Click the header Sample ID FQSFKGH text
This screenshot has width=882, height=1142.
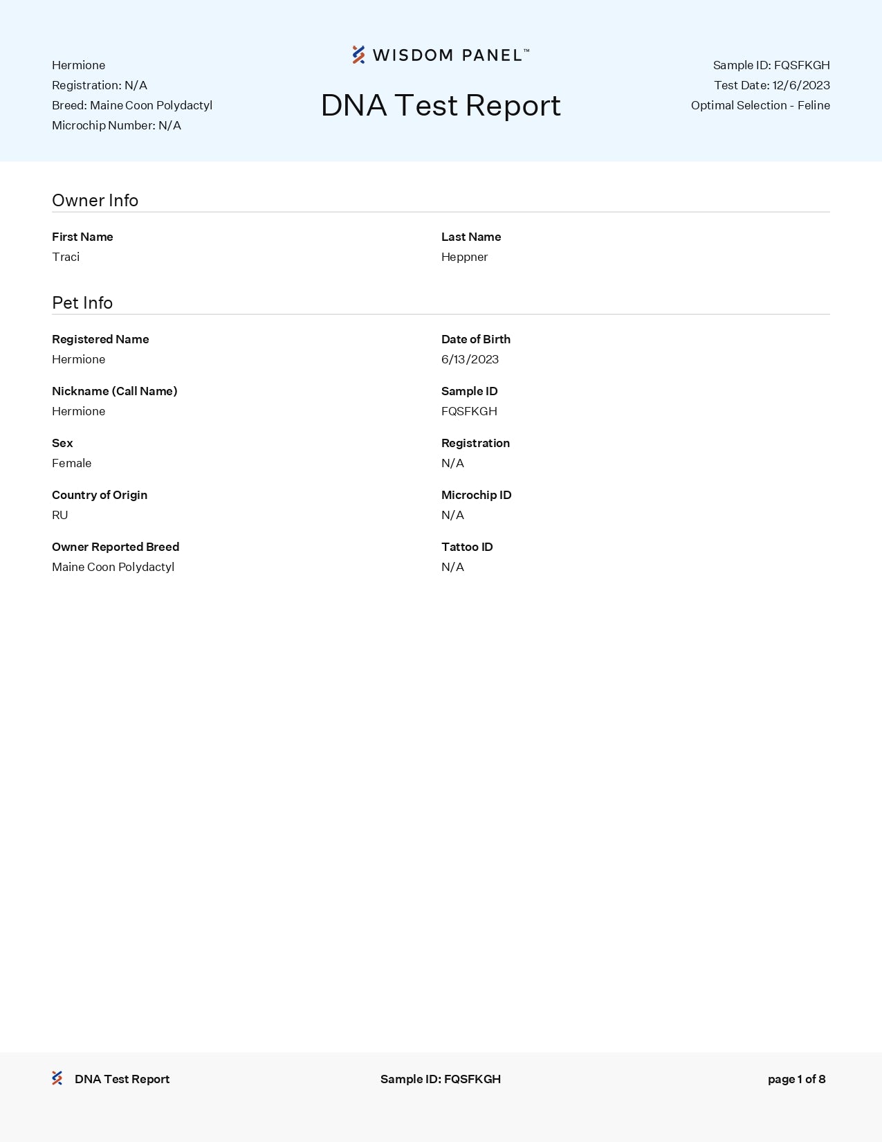[771, 65]
